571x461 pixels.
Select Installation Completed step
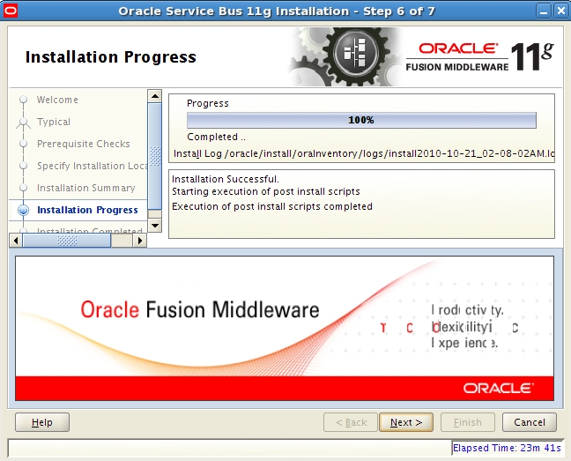pyautogui.click(x=90, y=231)
